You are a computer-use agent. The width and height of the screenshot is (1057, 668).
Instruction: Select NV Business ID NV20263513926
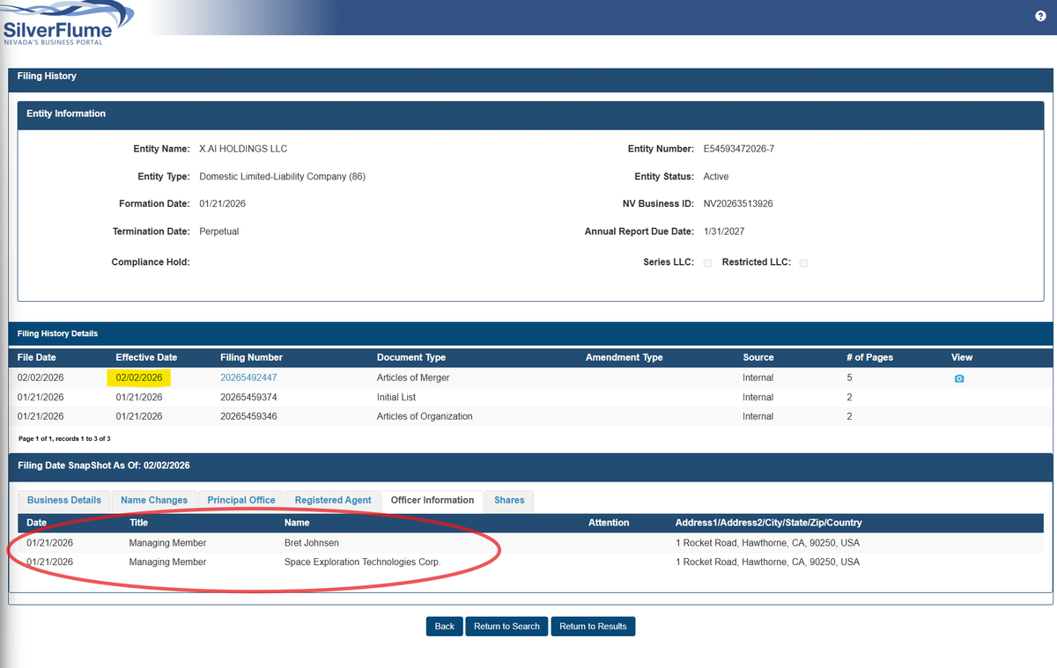(738, 204)
